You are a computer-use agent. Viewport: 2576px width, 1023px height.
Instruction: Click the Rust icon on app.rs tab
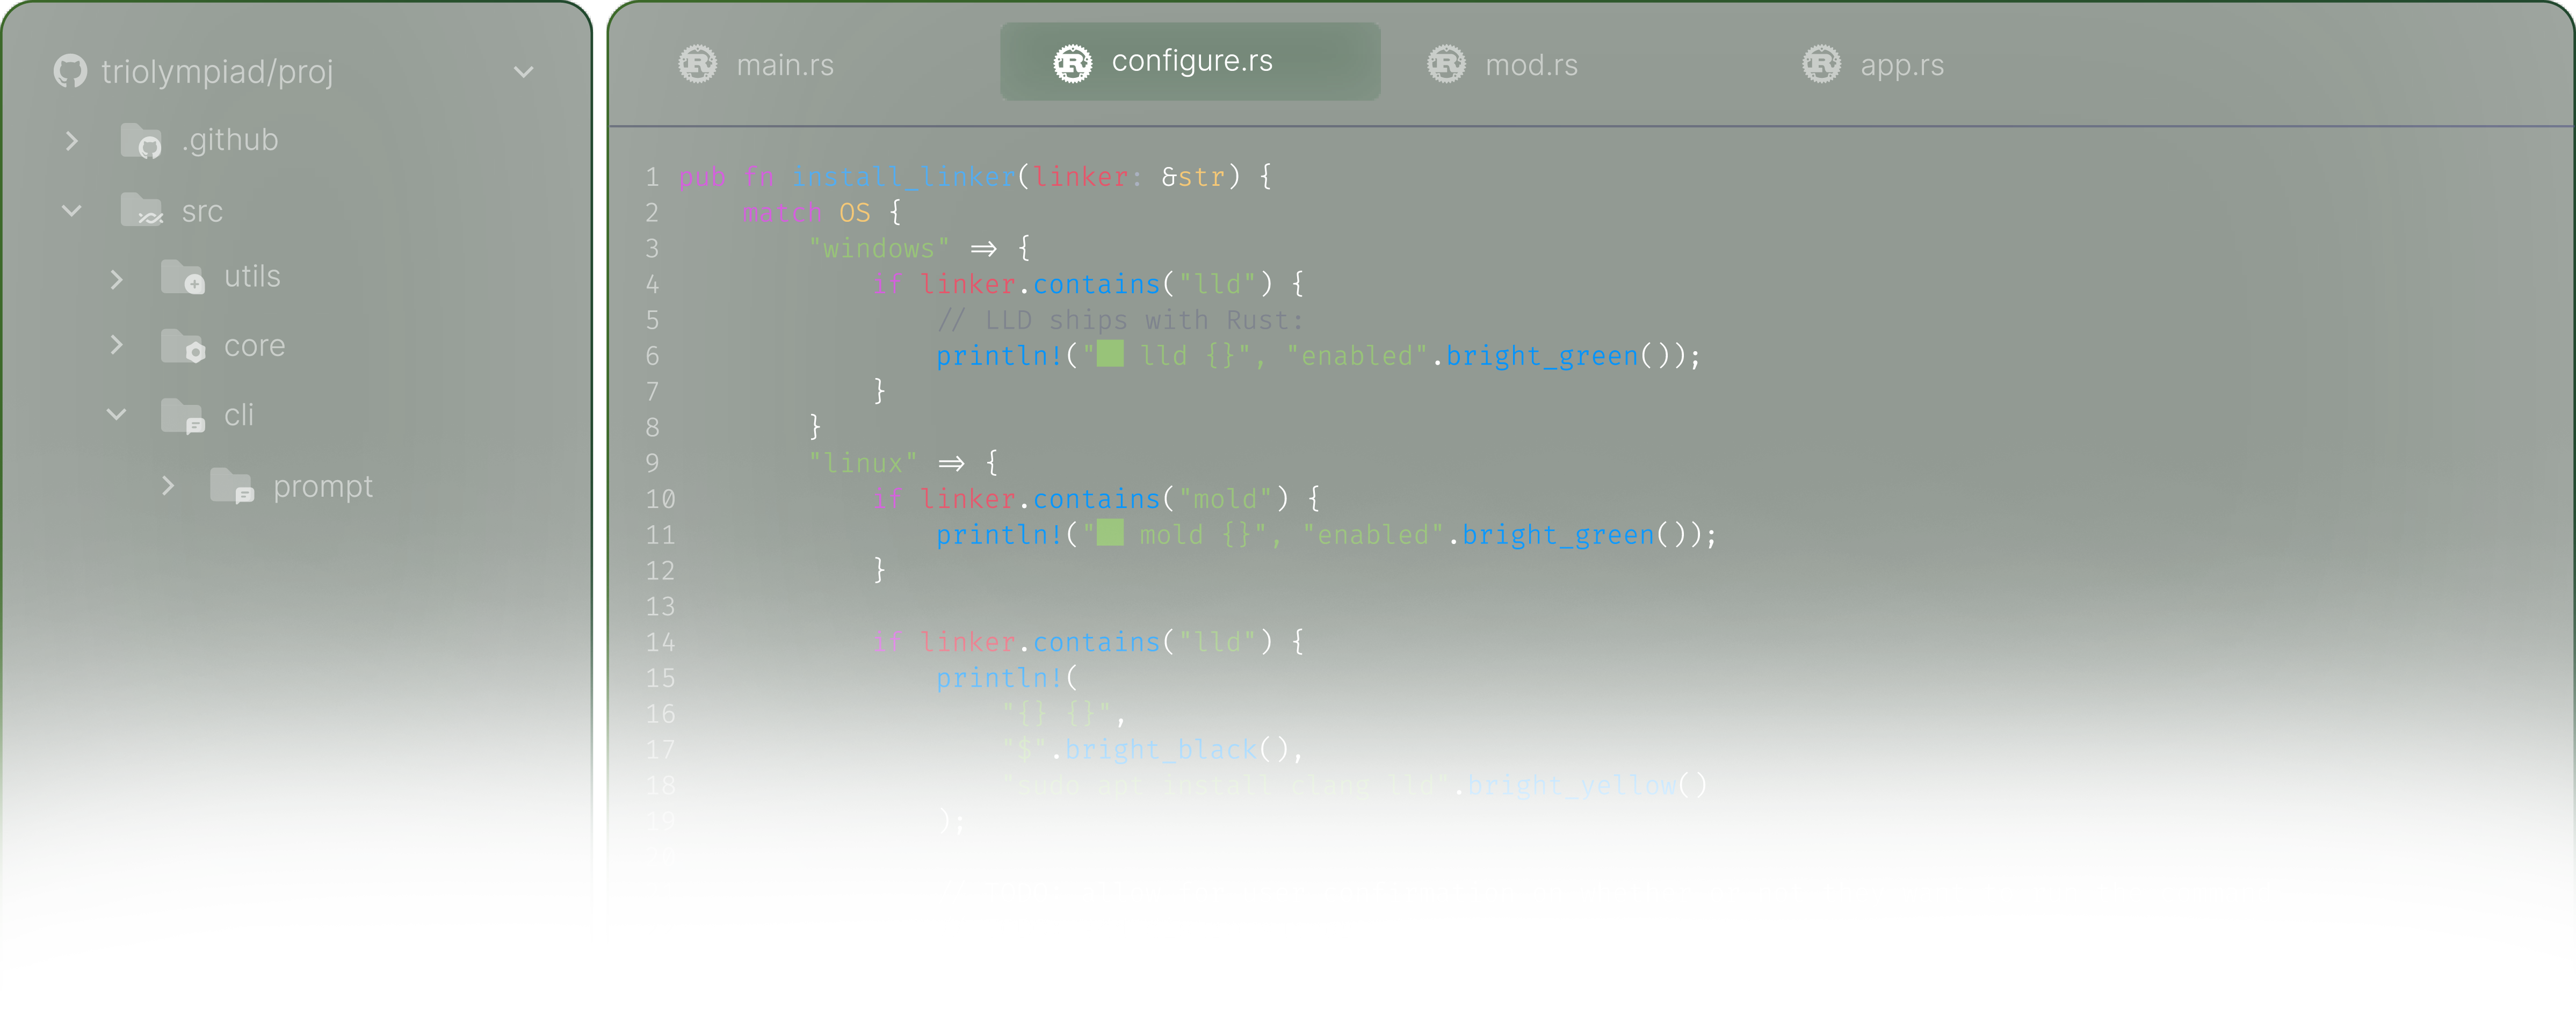(1821, 64)
